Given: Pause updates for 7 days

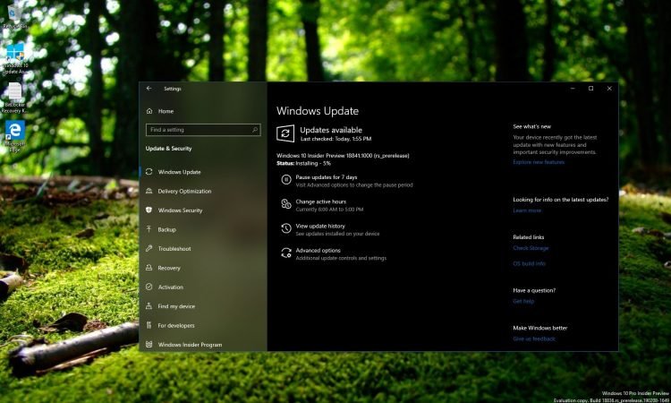Looking at the screenshot, I should click(326, 177).
